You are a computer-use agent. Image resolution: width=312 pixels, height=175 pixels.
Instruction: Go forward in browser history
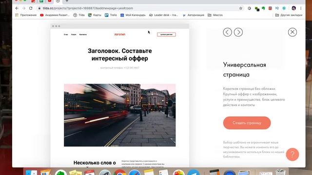[24, 8]
